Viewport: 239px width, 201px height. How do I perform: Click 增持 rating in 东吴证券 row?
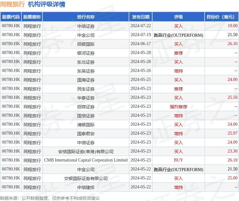tap(179, 71)
